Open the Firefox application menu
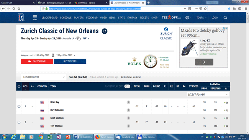The width and height of the screenshot is (249, 140). coord(246,9)
